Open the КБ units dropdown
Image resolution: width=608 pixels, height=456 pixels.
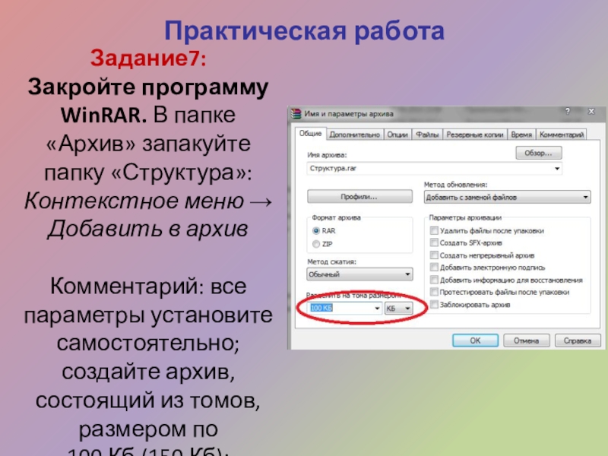tap(398, 309)
